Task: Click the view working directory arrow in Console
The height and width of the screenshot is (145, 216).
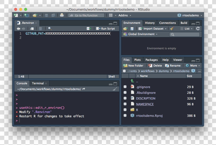Action: pos(84,89)
